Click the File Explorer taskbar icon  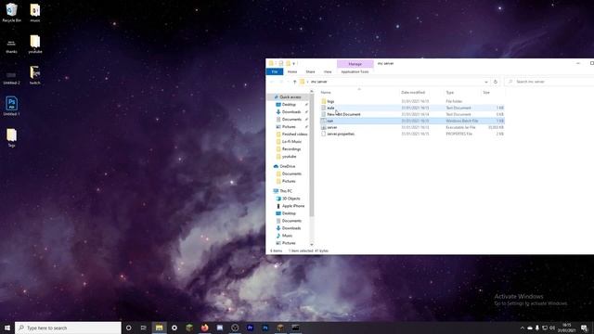coord(159,328)
